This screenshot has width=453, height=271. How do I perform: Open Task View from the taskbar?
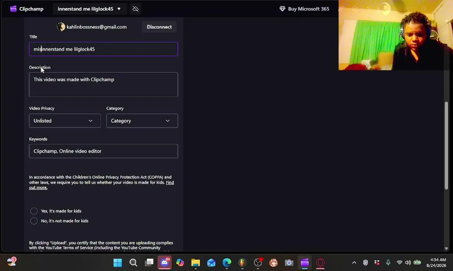(149, 262)
